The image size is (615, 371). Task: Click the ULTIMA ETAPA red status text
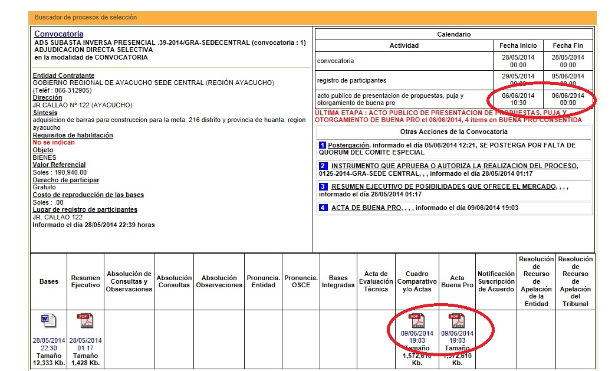[448, 116]
